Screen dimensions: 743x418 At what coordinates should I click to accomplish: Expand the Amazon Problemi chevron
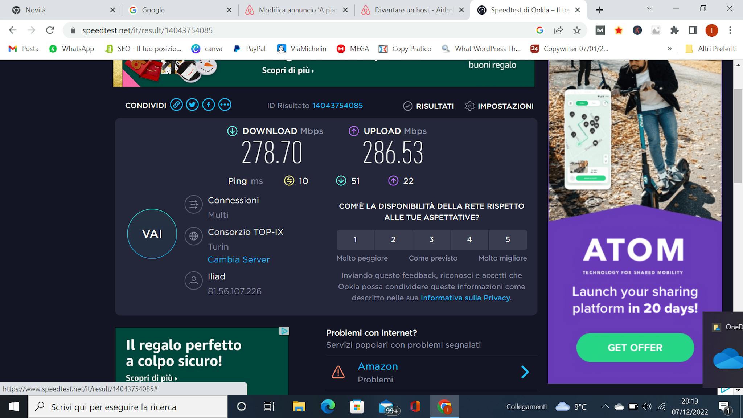tap(525, 372)
